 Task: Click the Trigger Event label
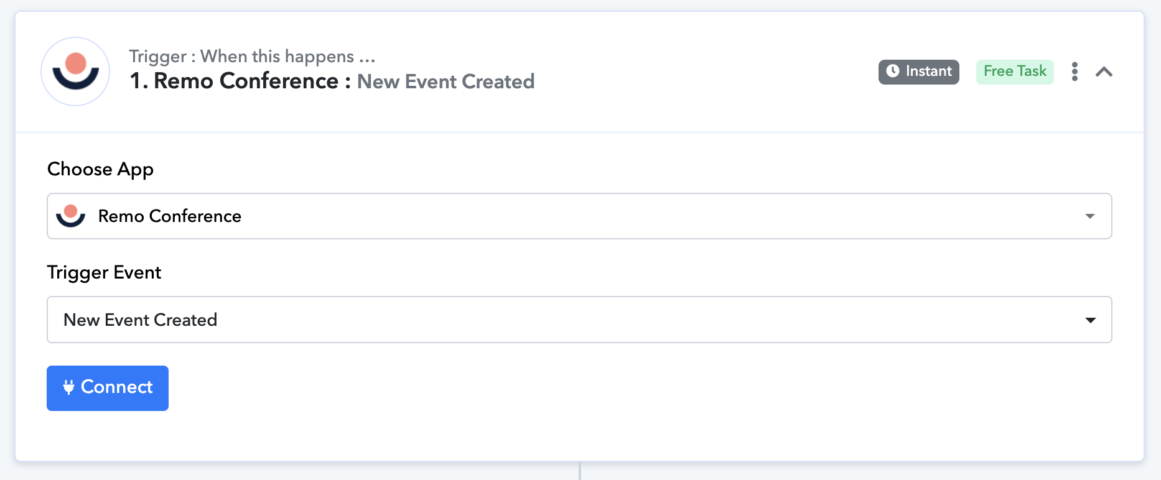104,272
